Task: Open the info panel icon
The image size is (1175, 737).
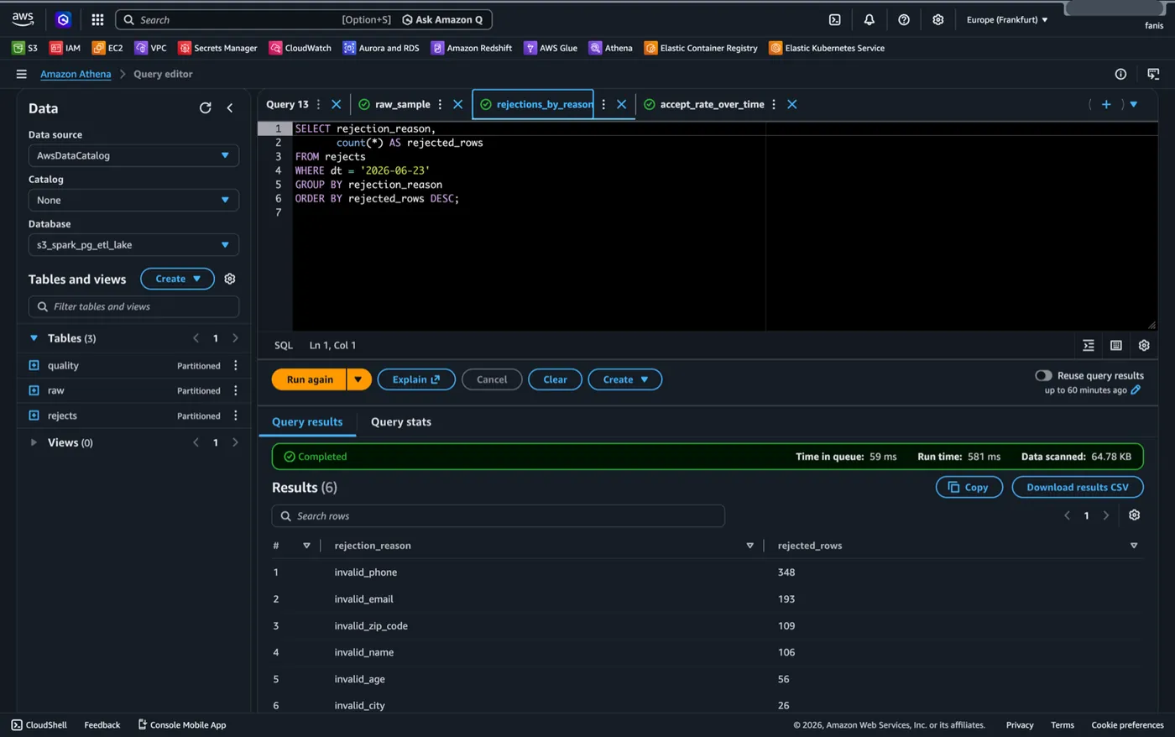Action: [x=1120, y=74]
